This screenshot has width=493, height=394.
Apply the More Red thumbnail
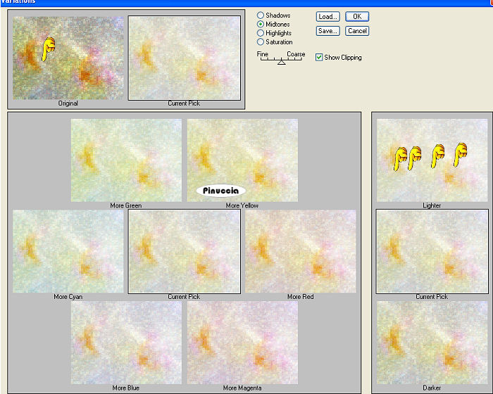300,251
